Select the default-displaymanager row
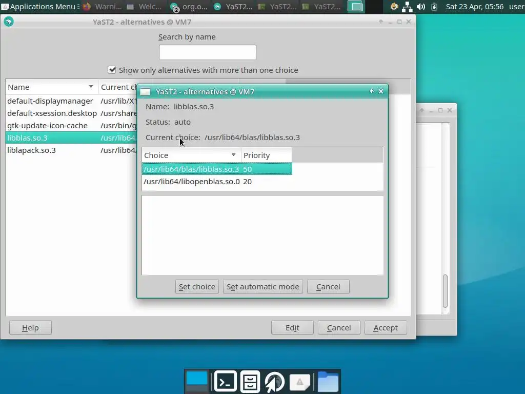The width and height of the screenshot is (525, 394). coord(71,101)
